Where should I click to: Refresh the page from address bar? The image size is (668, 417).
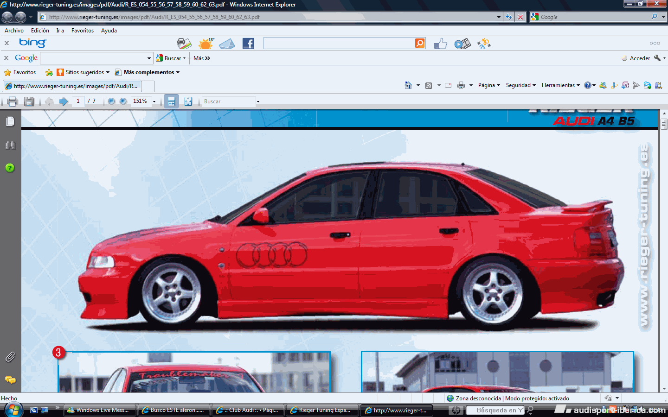(509, 17)
